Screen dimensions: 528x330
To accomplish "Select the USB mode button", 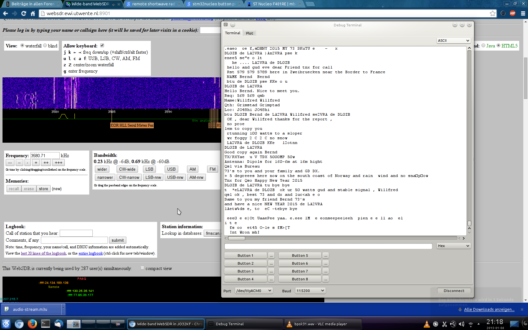I will tap(171, 169).
